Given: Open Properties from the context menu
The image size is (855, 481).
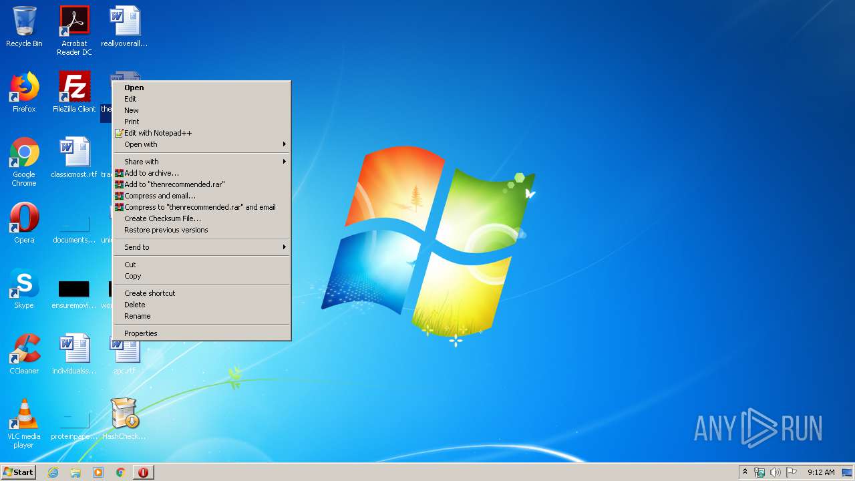Looking at the screenshot, I should point(202,333).
